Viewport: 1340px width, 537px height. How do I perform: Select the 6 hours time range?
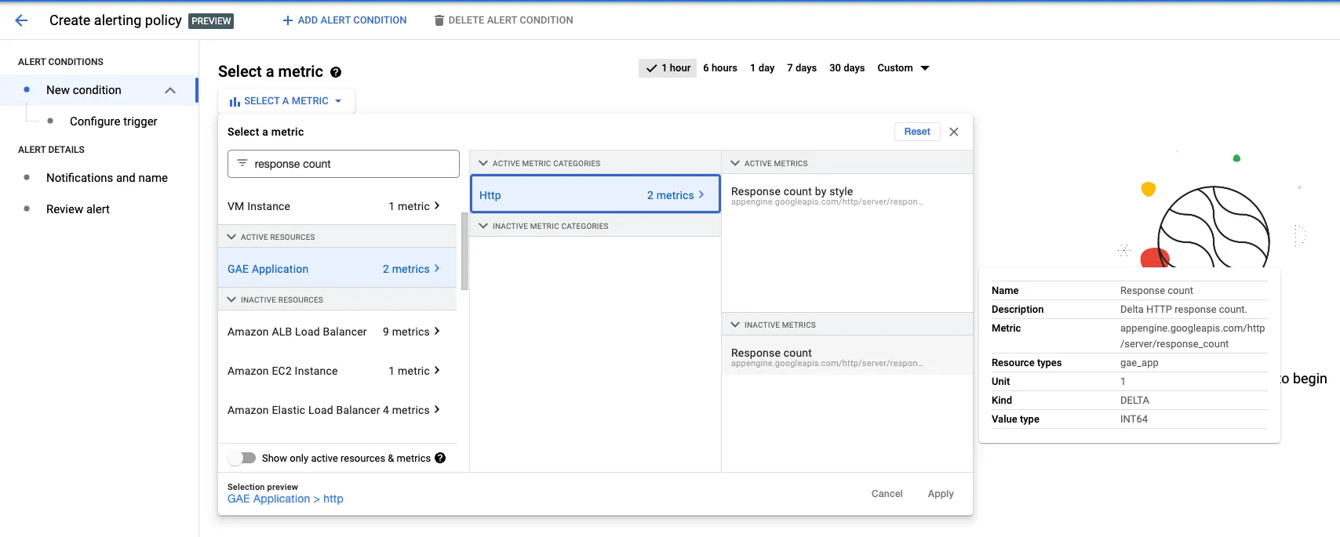pos(719,68)
